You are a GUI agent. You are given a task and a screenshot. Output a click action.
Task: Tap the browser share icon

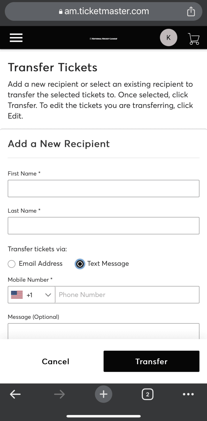coord(191,12)
